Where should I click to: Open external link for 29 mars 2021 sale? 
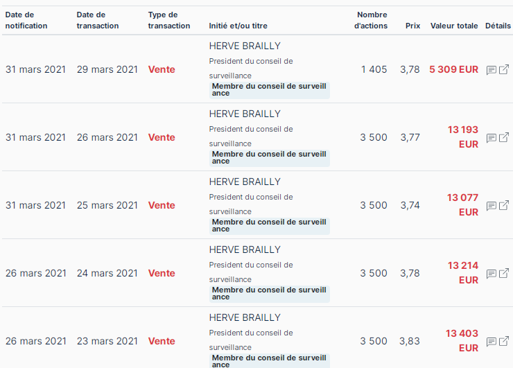tap(504, 69)
